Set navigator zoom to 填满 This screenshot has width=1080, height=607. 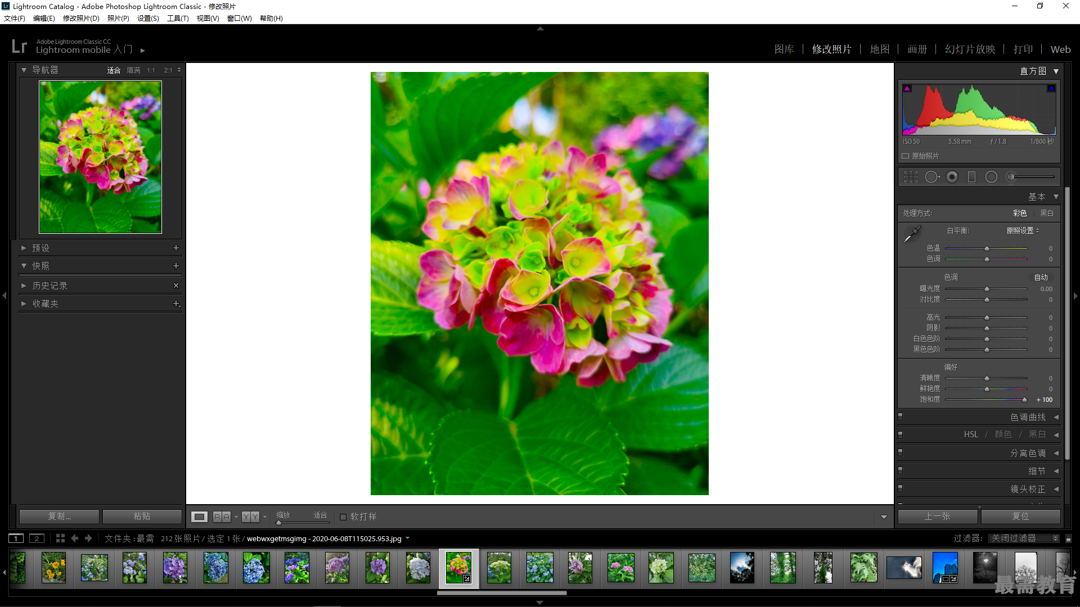click(134, 70)
